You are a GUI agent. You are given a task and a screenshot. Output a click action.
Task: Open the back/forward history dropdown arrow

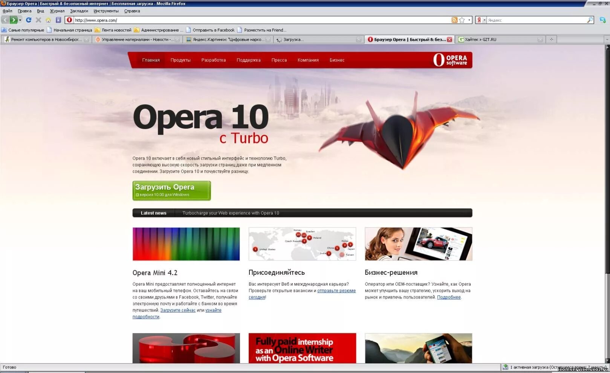click(x=20, y=20)
